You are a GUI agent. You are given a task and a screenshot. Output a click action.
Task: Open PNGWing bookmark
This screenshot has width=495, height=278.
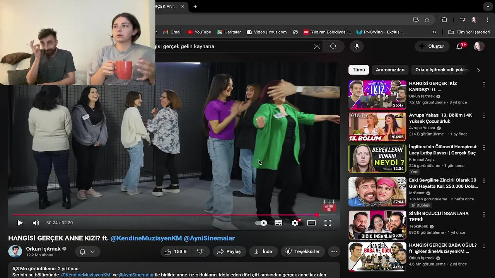pos(380,32)
